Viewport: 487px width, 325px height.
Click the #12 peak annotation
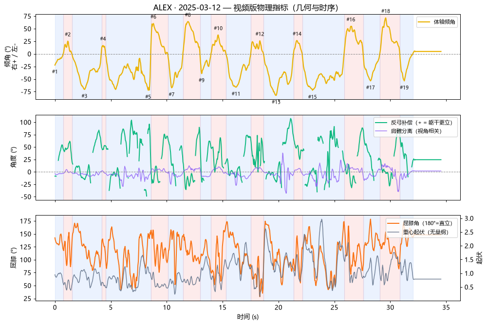click(260, 34)
